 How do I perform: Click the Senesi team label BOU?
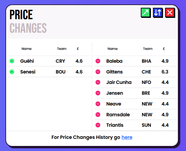pyautogui.click(x=60, y=72)
